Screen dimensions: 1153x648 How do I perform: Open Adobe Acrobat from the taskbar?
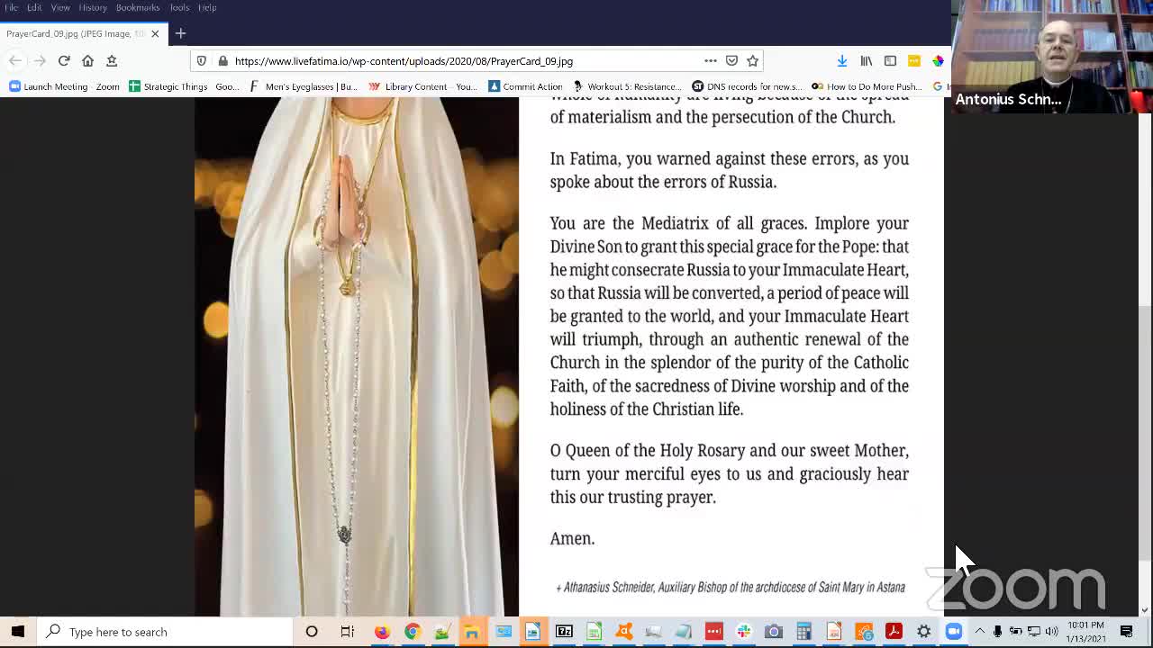pyautogui.click(x=894, y=632)
